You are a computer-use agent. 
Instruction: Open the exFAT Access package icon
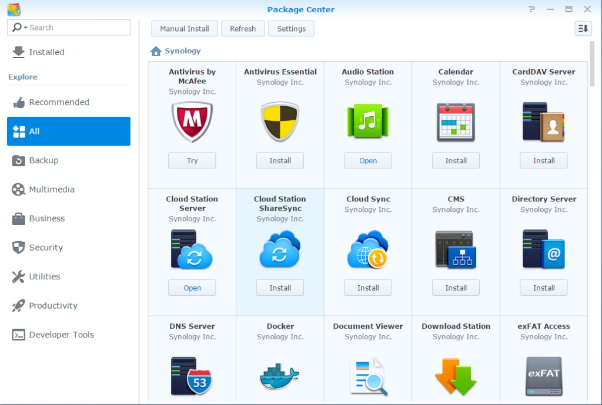pyautogui.click(x=544, y=376)
